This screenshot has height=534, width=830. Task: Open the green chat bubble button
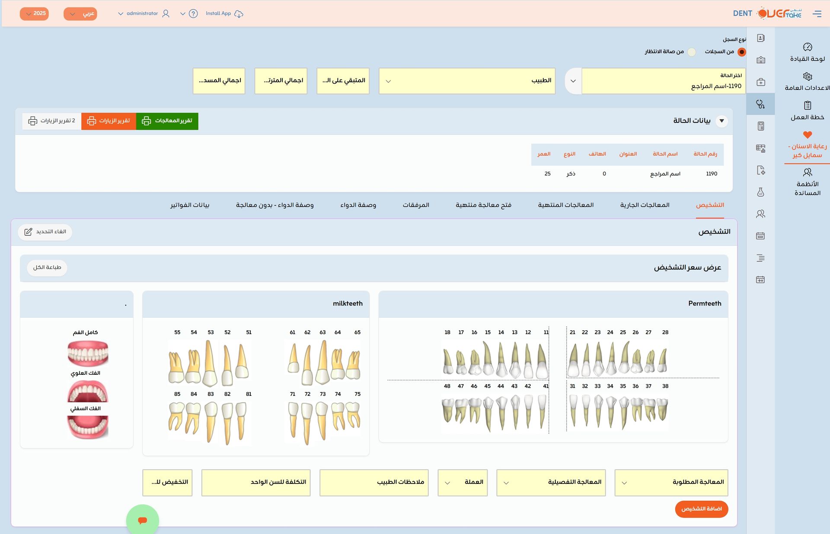pos(142,520)
